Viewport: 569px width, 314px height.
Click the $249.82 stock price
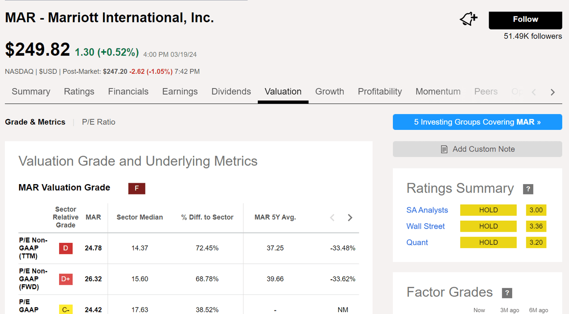[x=37, y=49]
